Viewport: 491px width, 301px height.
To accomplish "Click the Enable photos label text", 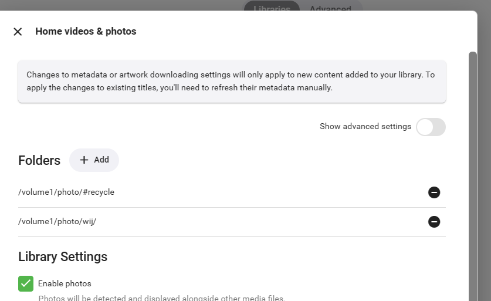I will point(65,284).
